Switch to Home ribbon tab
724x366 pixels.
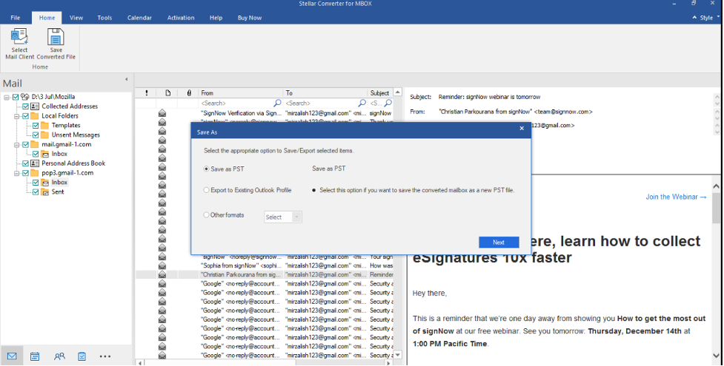47,18
